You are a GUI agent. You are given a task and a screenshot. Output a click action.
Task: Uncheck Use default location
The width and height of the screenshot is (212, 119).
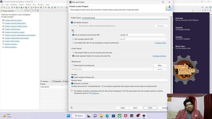[72, 22]
